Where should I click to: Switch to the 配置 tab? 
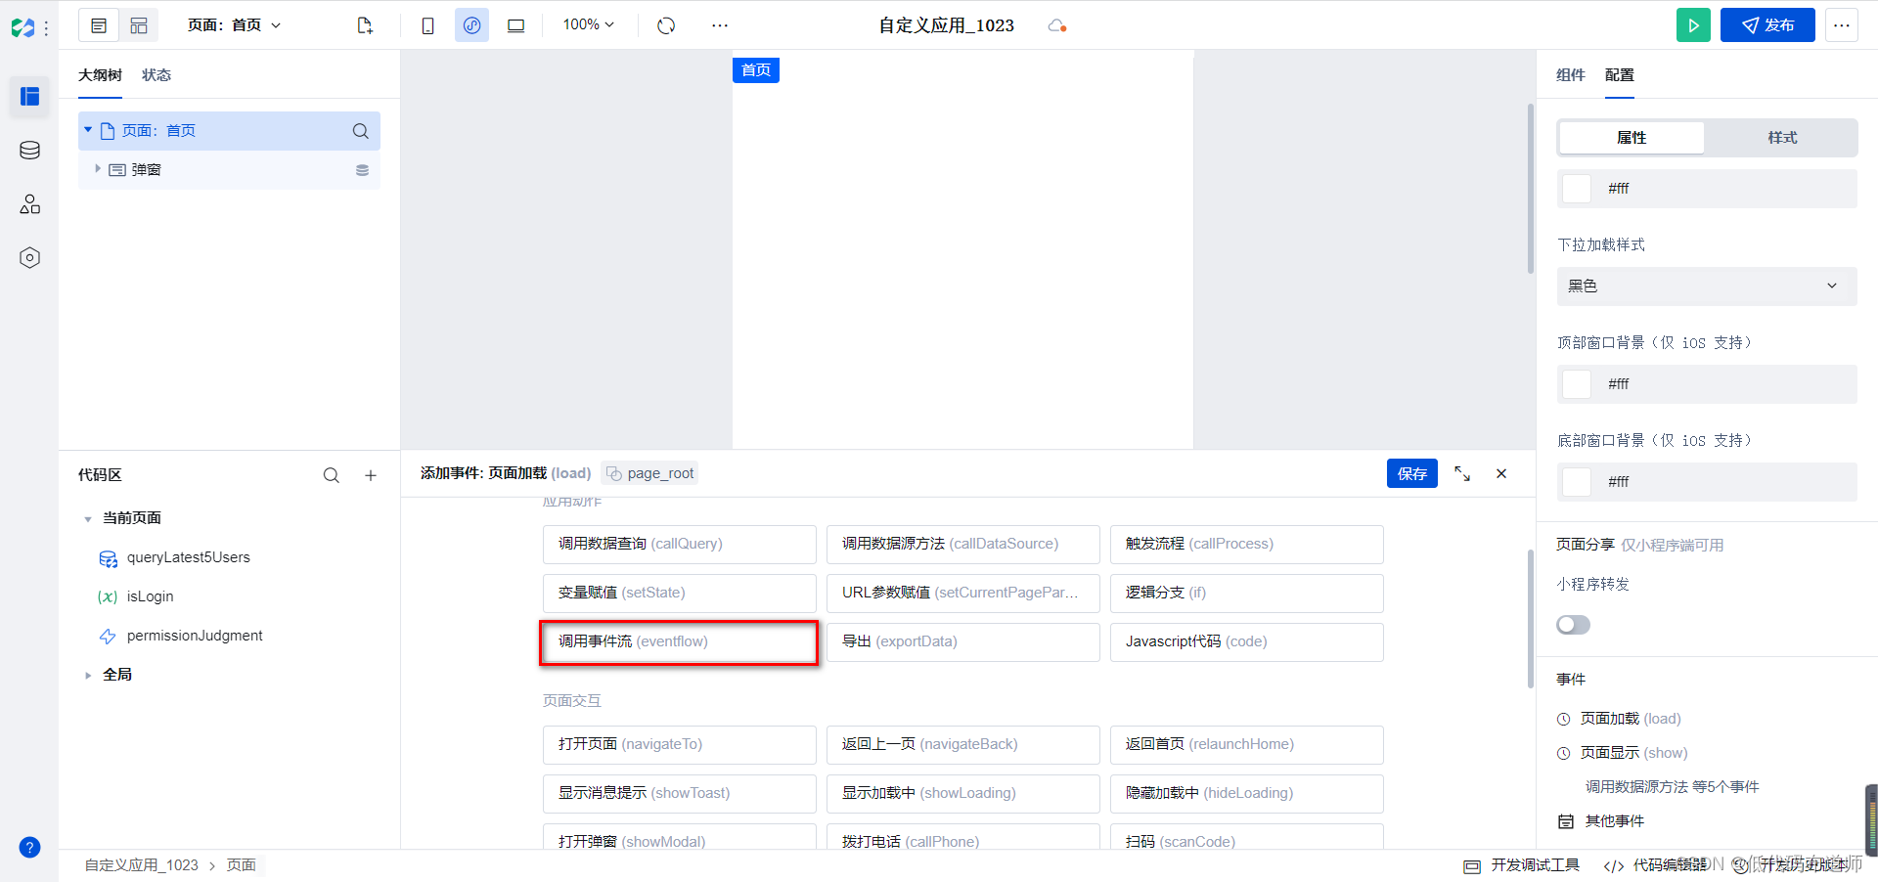(x=1619, y=75)
